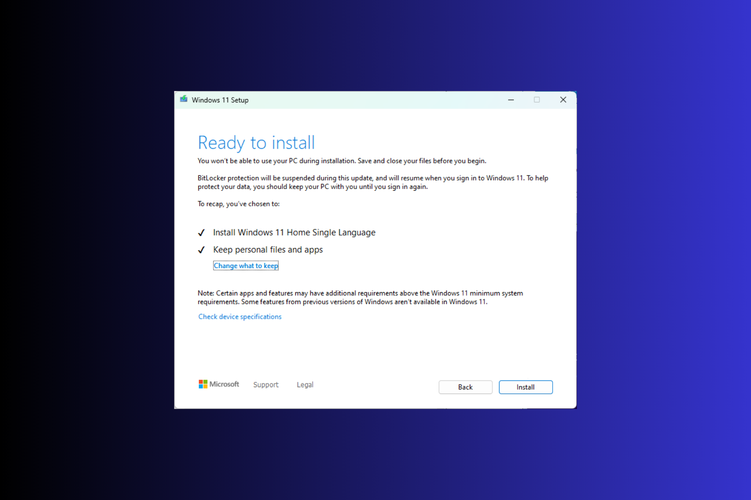Viewport: 751px width, 500px height.
Task: Click the Back button
Action: coord(465,387)
